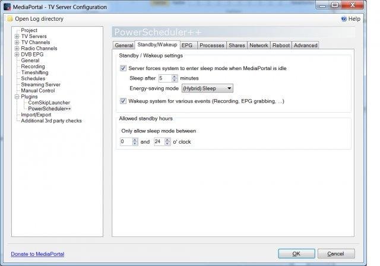Click the standby start hour field showing 0
The width and height of the screenshot is (380, 266).
(126, 142)
